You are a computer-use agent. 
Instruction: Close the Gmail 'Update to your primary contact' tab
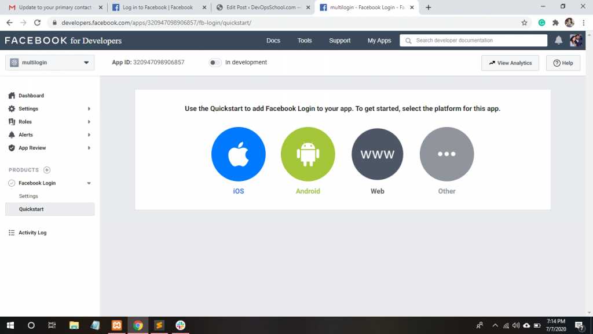point(101,7)
